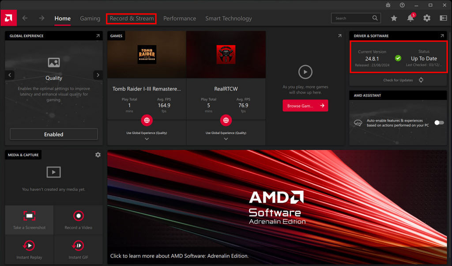
Task: Toggle the AMD Assistant auto-enable switch
Action: coord(439,123)
